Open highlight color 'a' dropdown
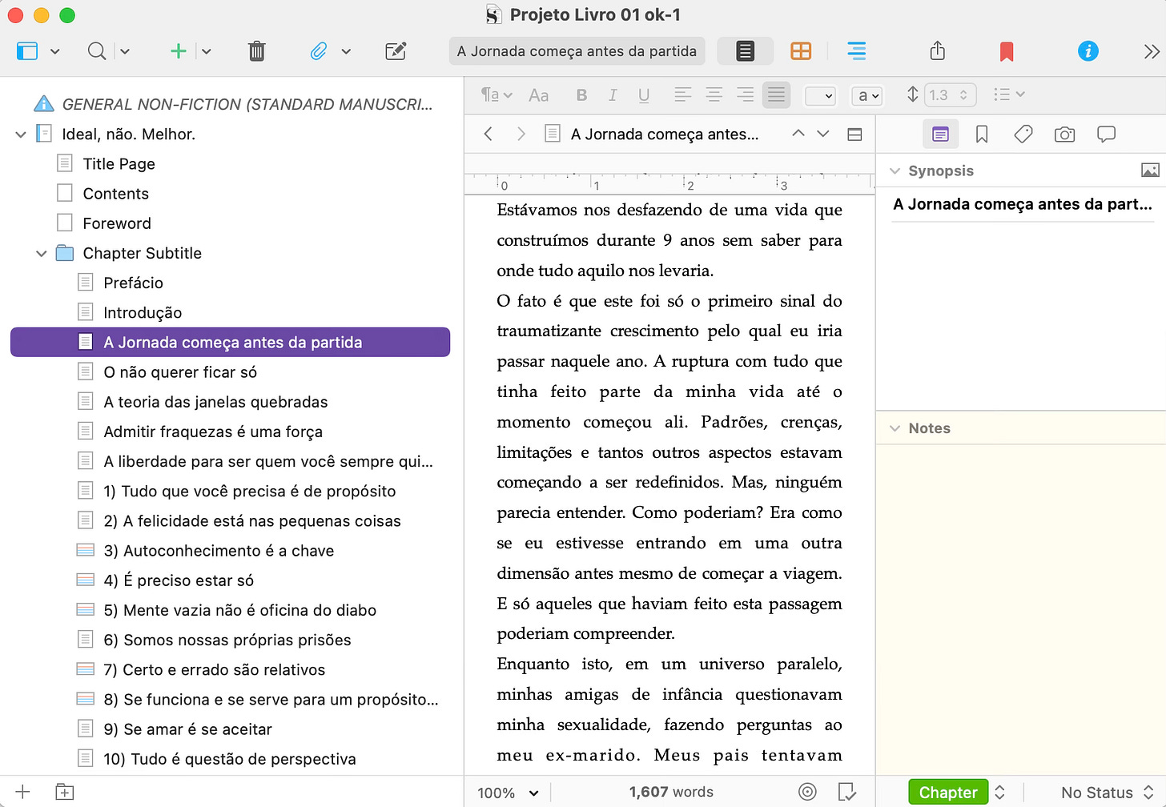 867,96
